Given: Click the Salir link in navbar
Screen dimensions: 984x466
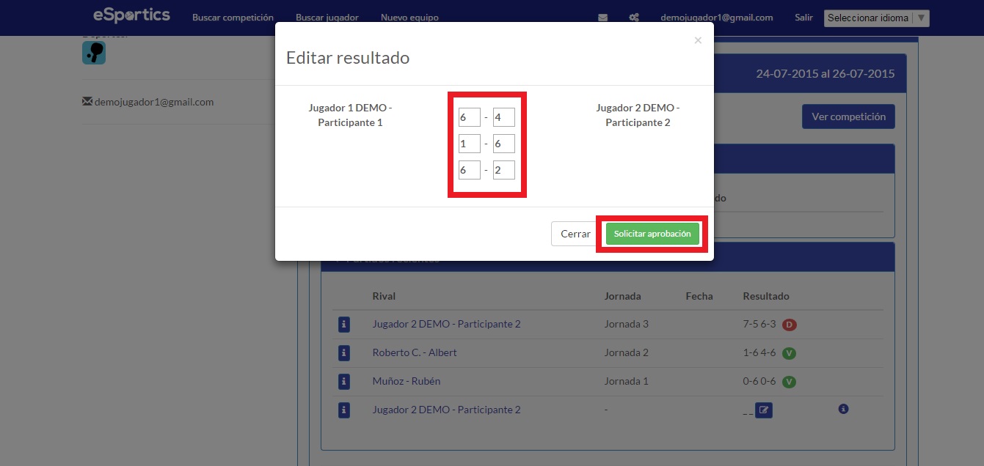Looking at the screenshot, I should [x=803, y=18].
